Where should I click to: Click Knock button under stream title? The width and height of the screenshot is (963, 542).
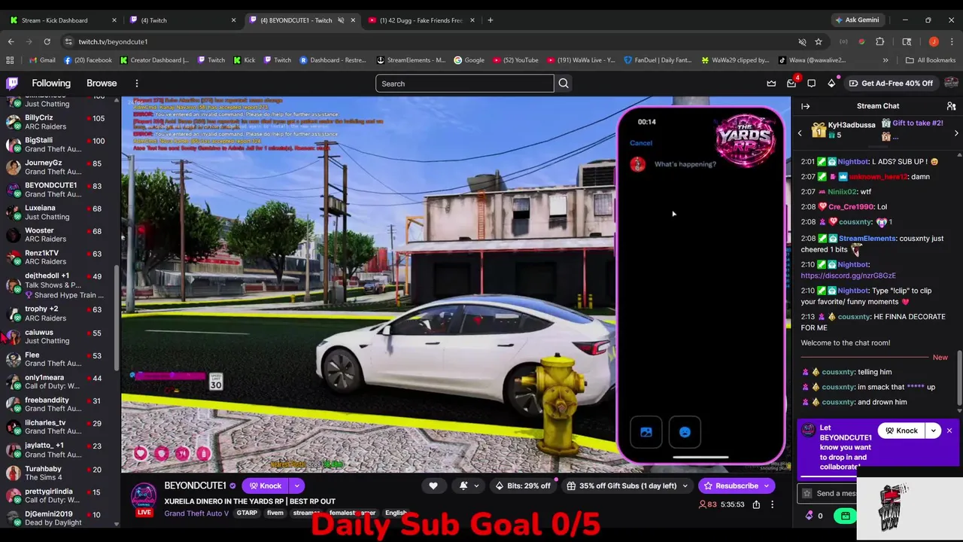[x=266, y=486]
